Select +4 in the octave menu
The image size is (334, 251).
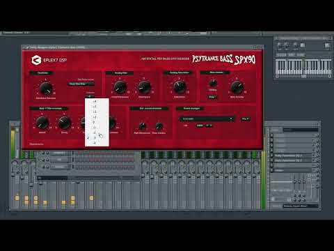97,101
